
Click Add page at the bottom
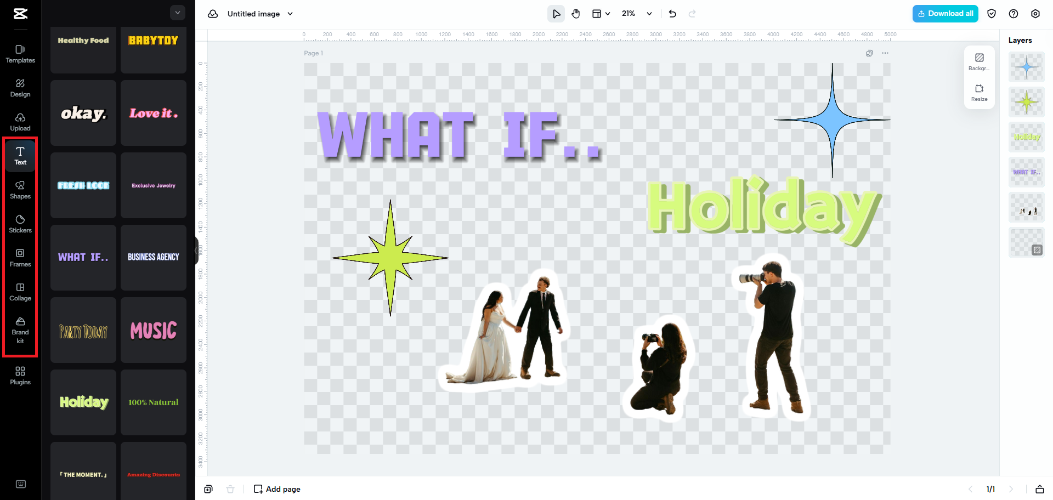point(277,488)
